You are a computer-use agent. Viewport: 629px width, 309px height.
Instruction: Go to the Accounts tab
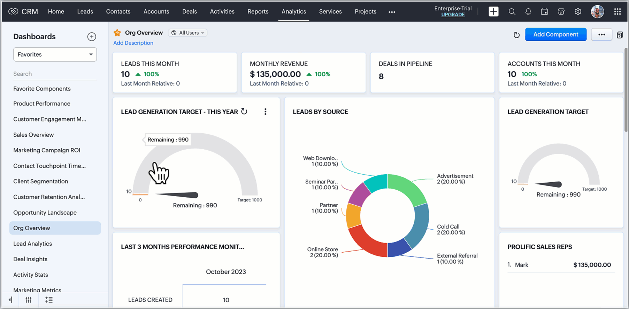156,11
